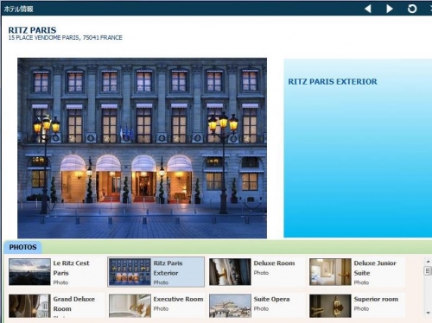Screen dimensions: 432x323
Task: Open Deluxe Junior Suite photo thumbnail
Action: [x=330, y=272]
